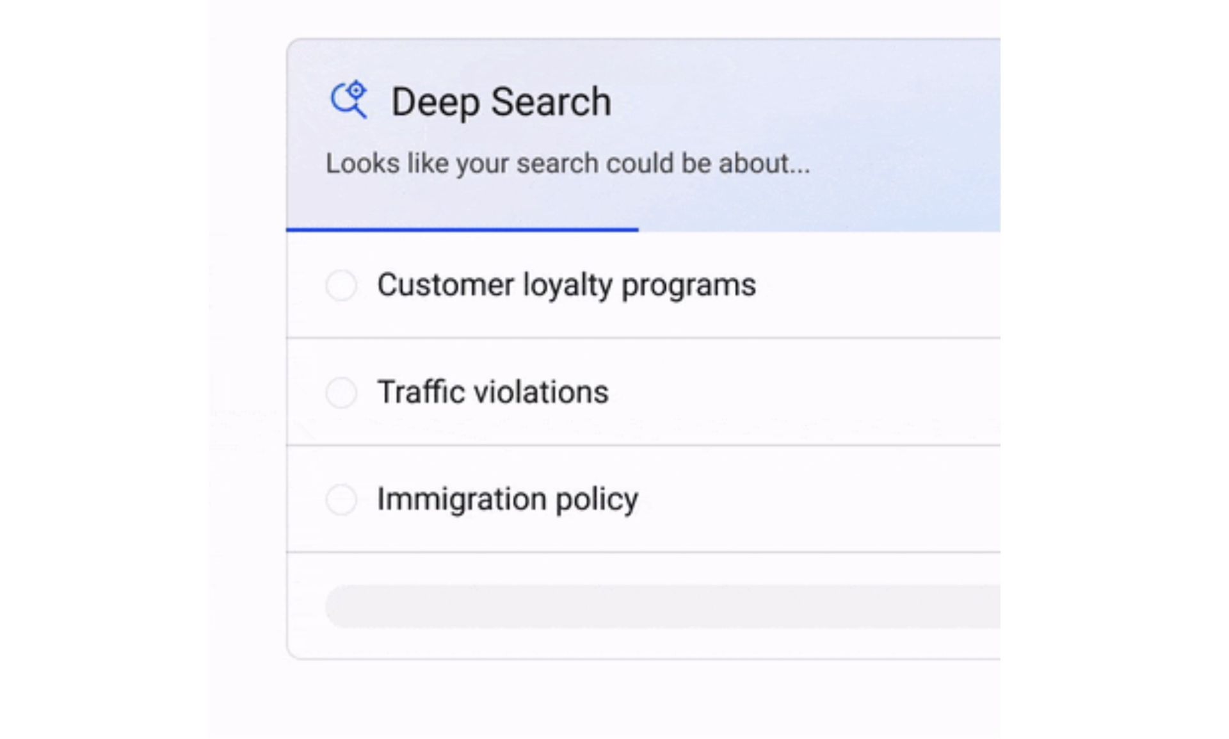Click the gray placeholder bar below the options
Screen dimensions: 1229x739
point(663,606)
